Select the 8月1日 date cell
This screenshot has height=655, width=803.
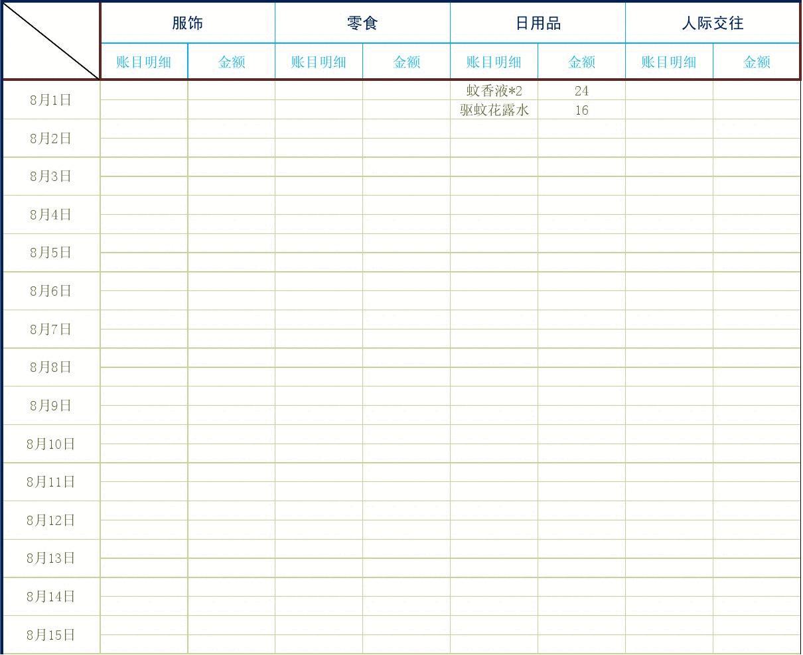51,100
